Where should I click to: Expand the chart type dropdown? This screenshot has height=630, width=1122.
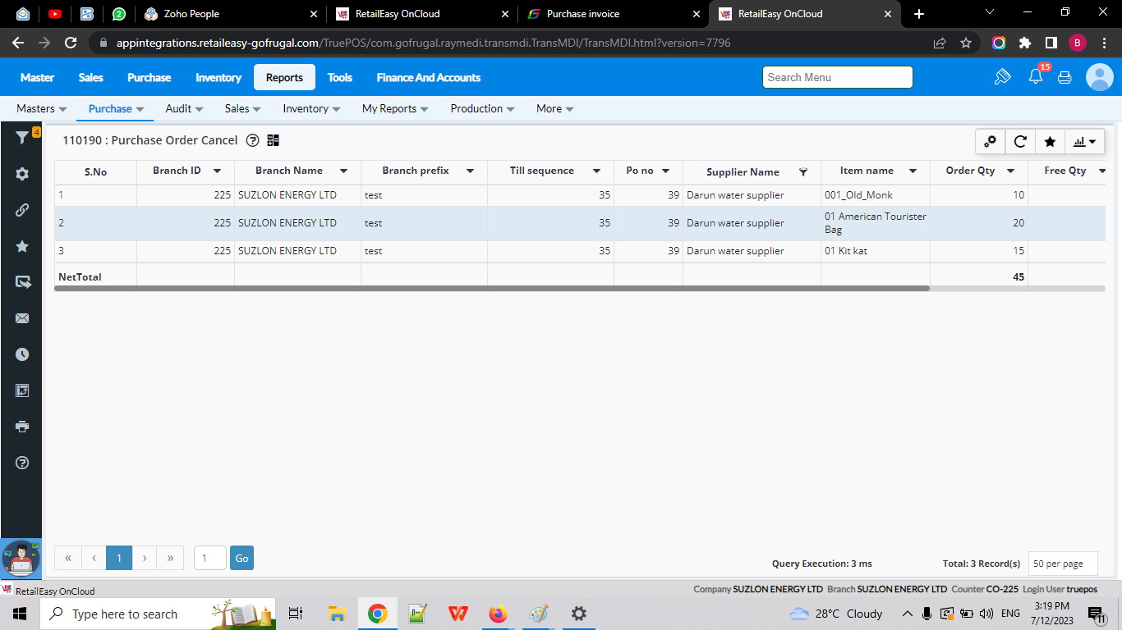coord(1085,142)
